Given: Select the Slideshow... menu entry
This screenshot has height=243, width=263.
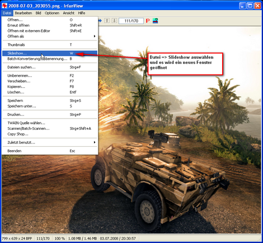Looking at the screenshot, I should 50,53.
